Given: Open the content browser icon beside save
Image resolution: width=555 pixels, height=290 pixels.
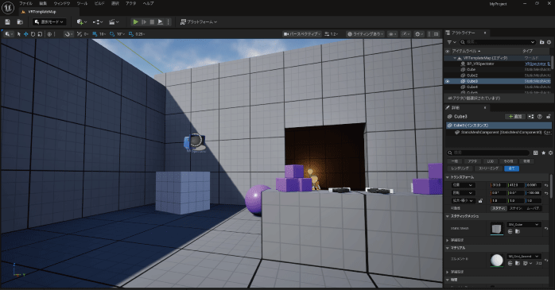Looking at the screenshot, I should tap(20, 22).
